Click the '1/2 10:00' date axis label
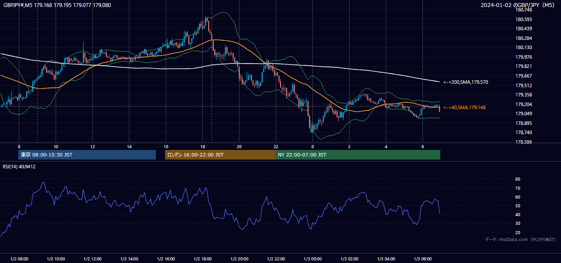The height and width of the screenshot is (263, 561). (x=56, y=259)
